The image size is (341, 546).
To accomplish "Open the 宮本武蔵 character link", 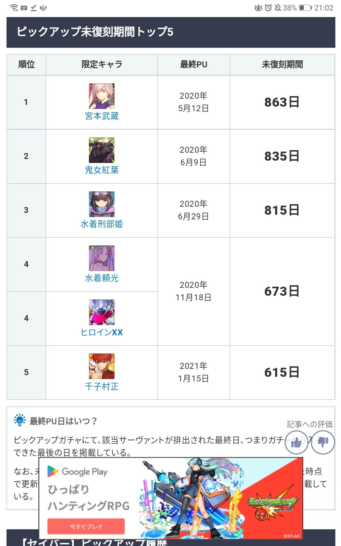I will (102, 116).
